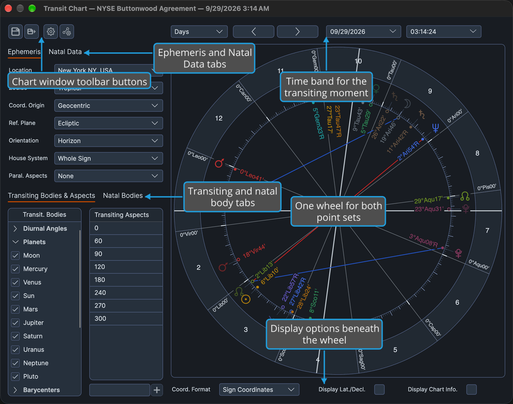Expand the Barycenters group
The height and width of the screenshot is (404, 513).
click(15, 390)
